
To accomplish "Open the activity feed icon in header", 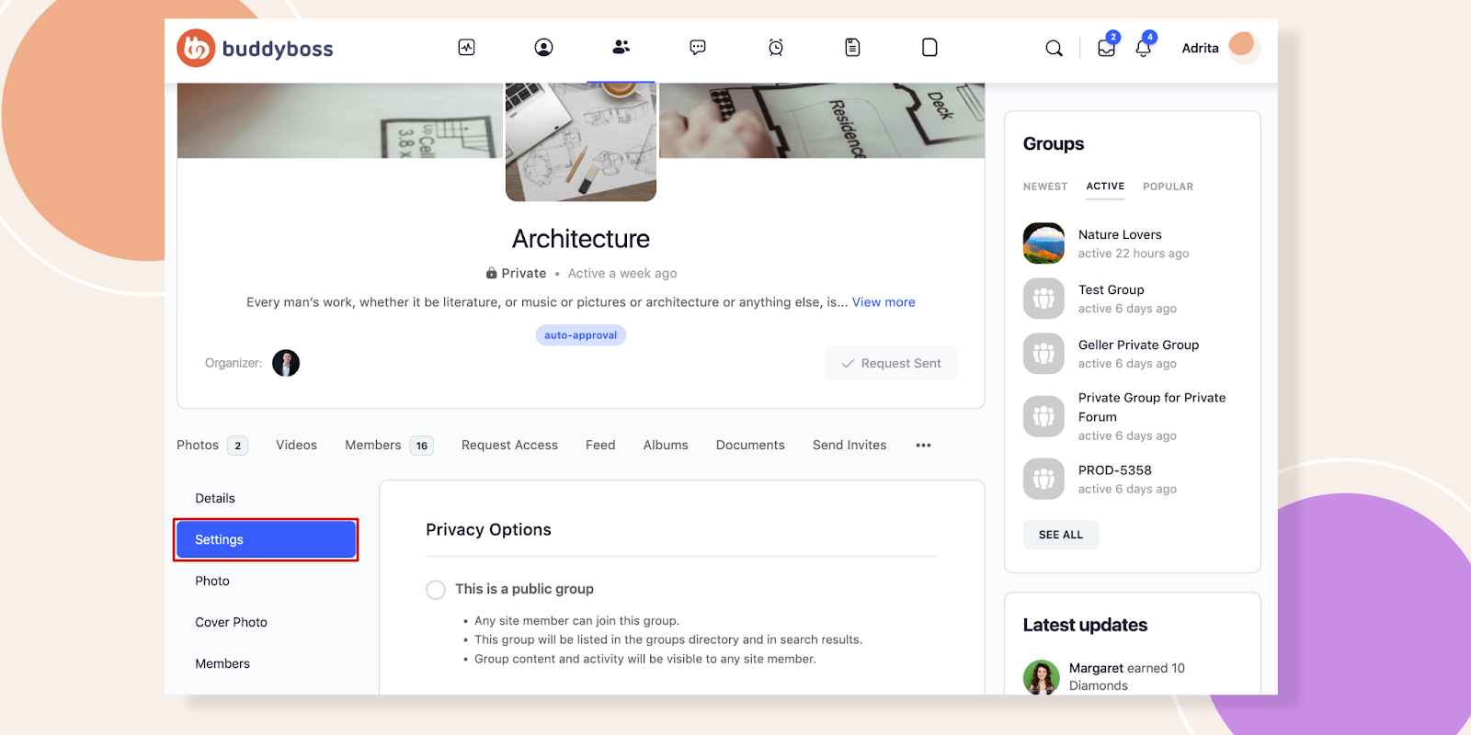I will click(x=467, y=48).
